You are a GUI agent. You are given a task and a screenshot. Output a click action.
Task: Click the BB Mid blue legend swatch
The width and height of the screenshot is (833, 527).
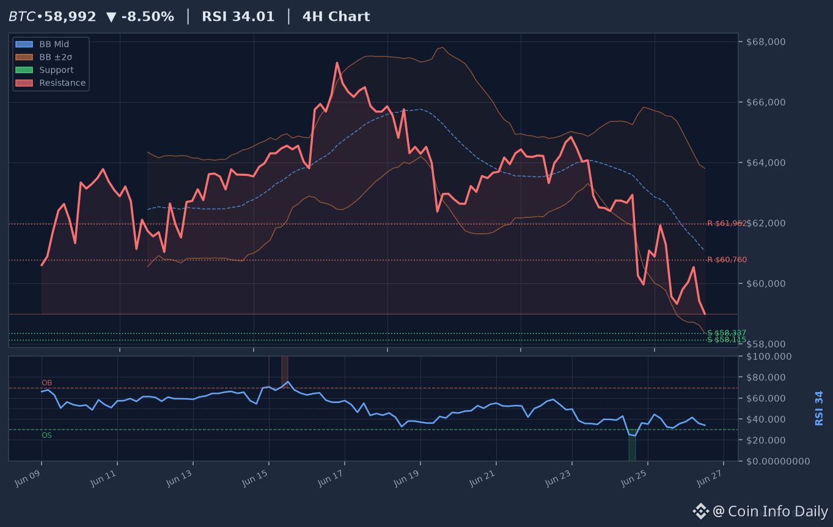click(x=24, y=44)
